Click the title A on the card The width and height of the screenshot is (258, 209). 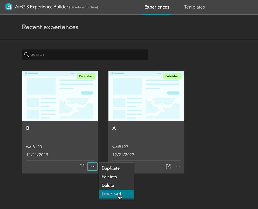click(114, 128)
